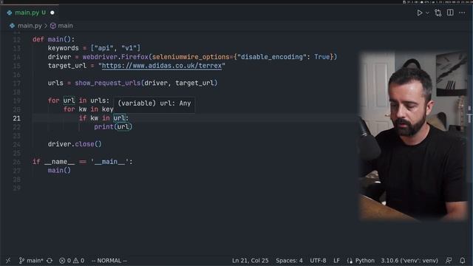Change indentation via Spaces: 4
473x266 pixels.
click(289, 261)
